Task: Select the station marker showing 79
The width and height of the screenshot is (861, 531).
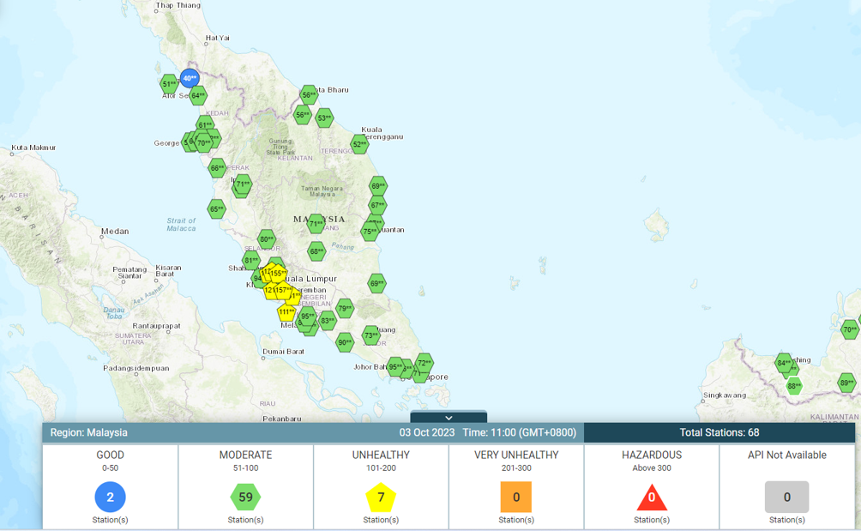Action: pyautogui.click(x=345, y=309)
